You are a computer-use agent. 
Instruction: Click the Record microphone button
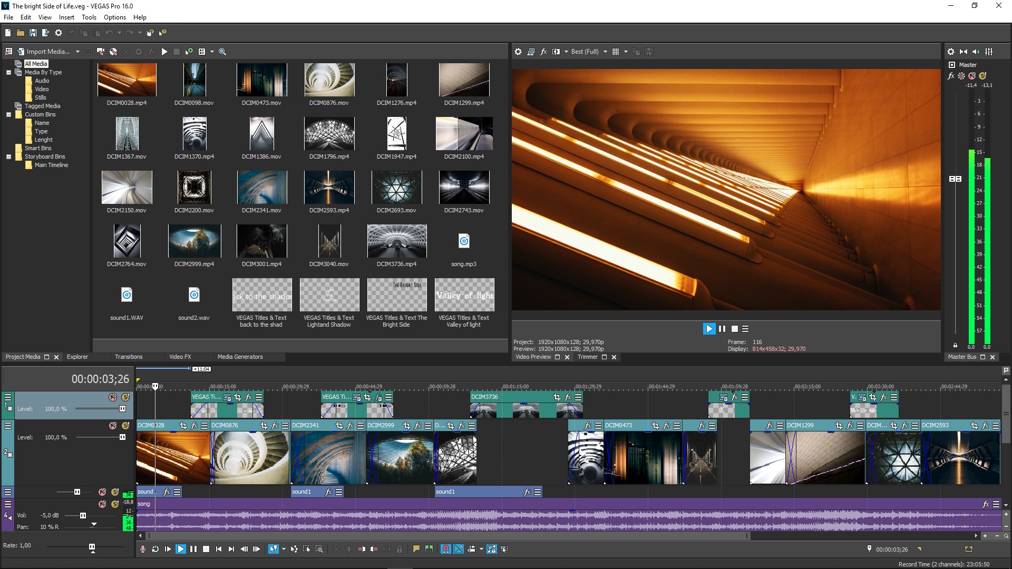(142, 549)
